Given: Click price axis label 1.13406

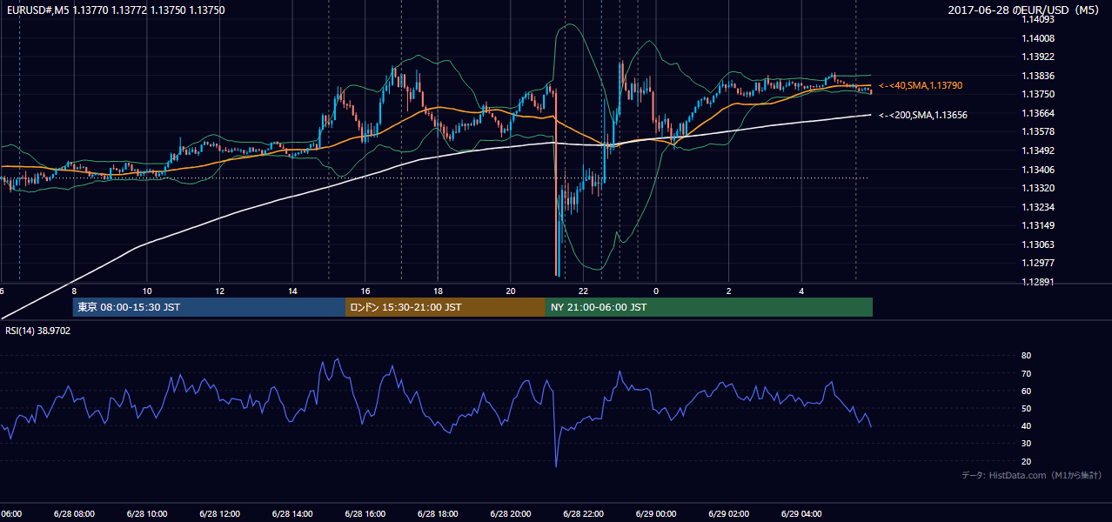Looking at the screenshot, I should coord(1037,170).
